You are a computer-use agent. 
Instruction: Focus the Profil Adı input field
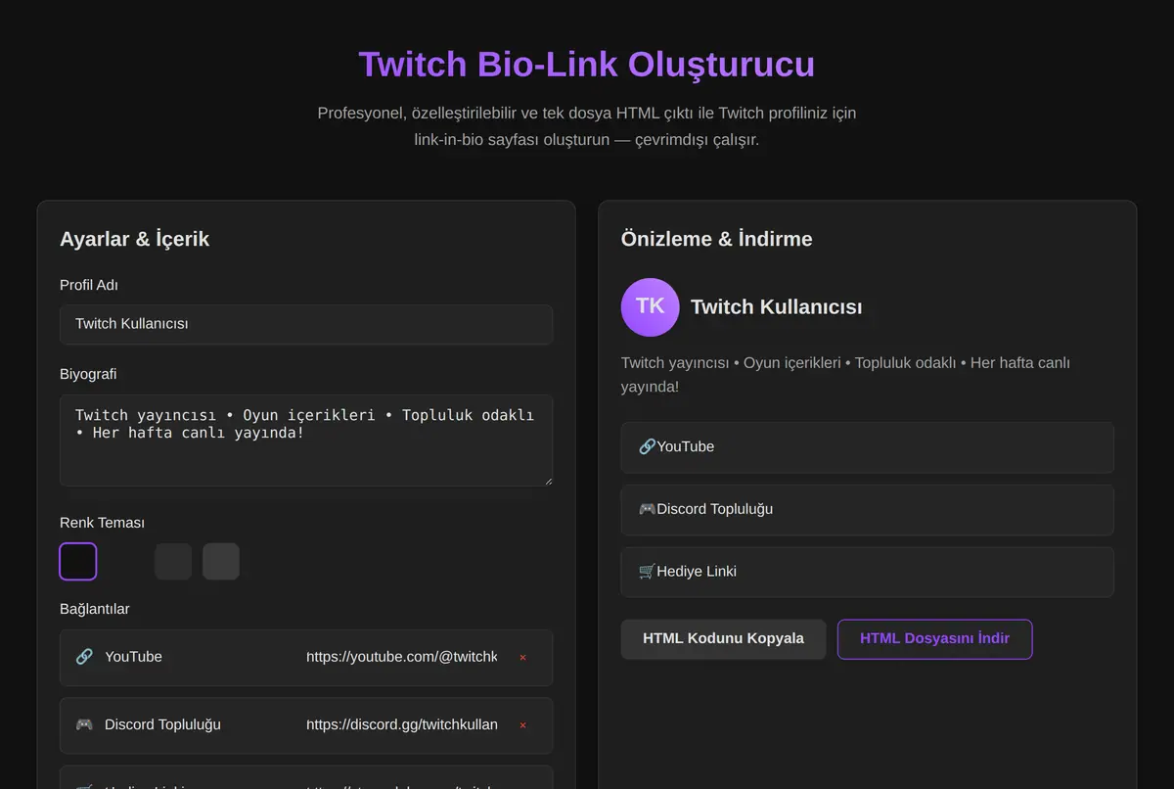(x=306, y=324)
